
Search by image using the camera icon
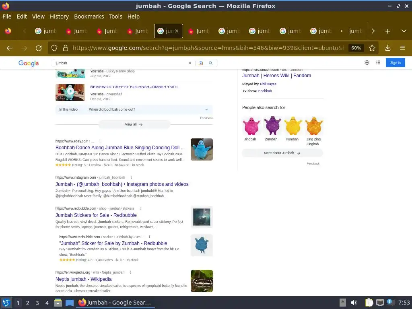(x=201, y=63)
